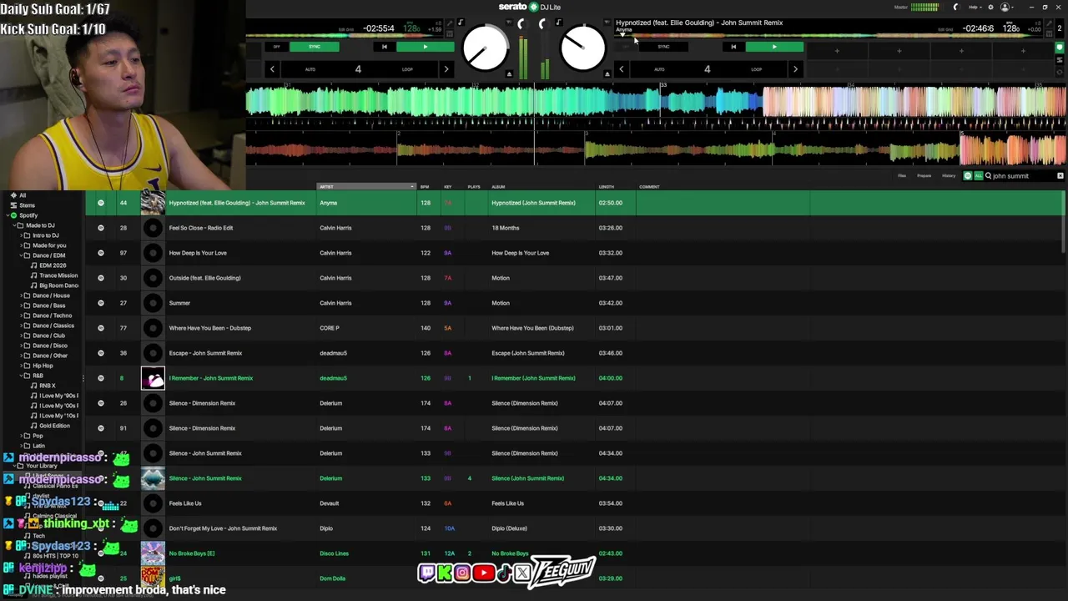This screenshot has width=1068, height=601.
Task: Select 'Where Have You Been - Dubstep' track
Action: (209, 328)
